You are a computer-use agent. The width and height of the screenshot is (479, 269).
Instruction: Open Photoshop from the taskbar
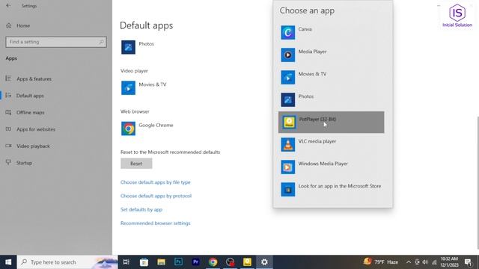tap(178, 262)
